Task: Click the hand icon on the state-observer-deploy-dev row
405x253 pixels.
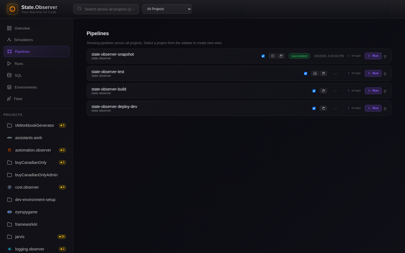Action: click(323, 108)
